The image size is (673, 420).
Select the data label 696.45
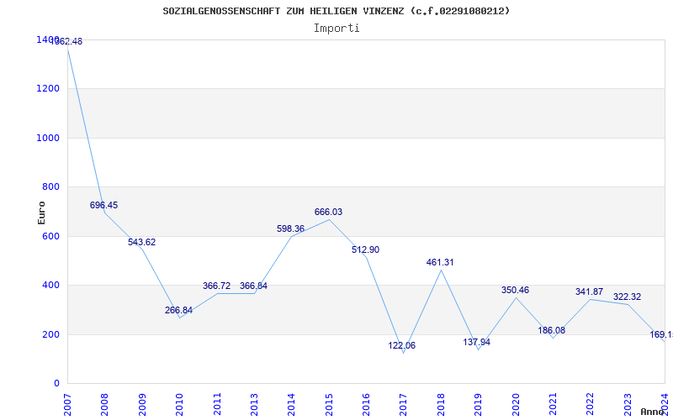(x=103, y=205)
